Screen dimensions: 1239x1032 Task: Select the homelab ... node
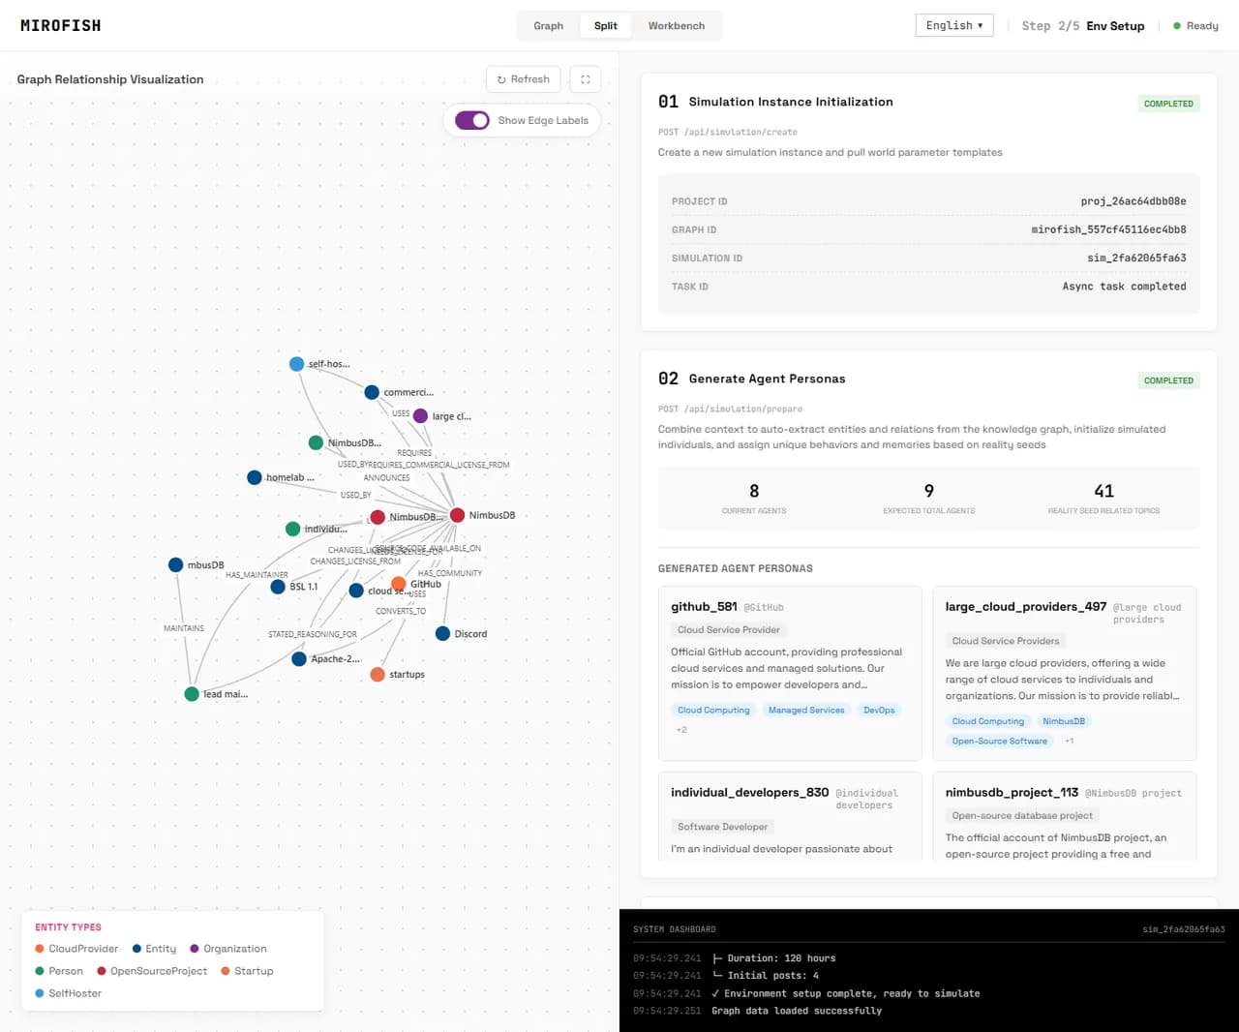[255, 477]
